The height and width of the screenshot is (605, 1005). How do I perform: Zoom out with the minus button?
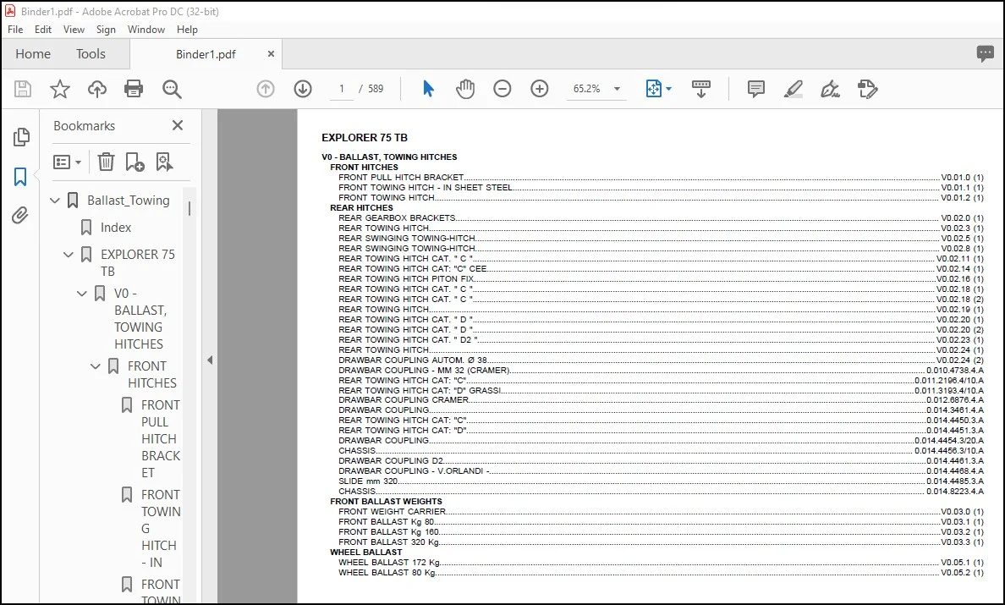coord(502,89)
